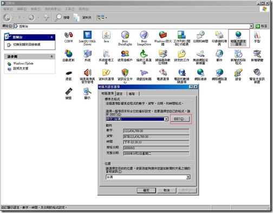The height and width of the screenshot is (213, 273).
Task: Open the 工具 menu
Action: pos(70,9)
